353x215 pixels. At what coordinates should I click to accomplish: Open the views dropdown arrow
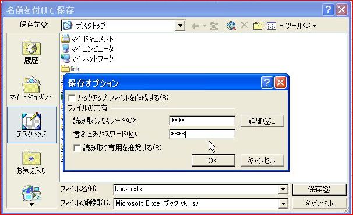(281, 26)
